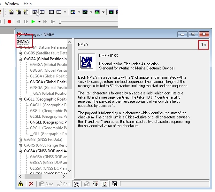The width and height of the screenshot is (215, 192).
Task: Collapse the GxGGA tree node
Action: coord(20,59)
